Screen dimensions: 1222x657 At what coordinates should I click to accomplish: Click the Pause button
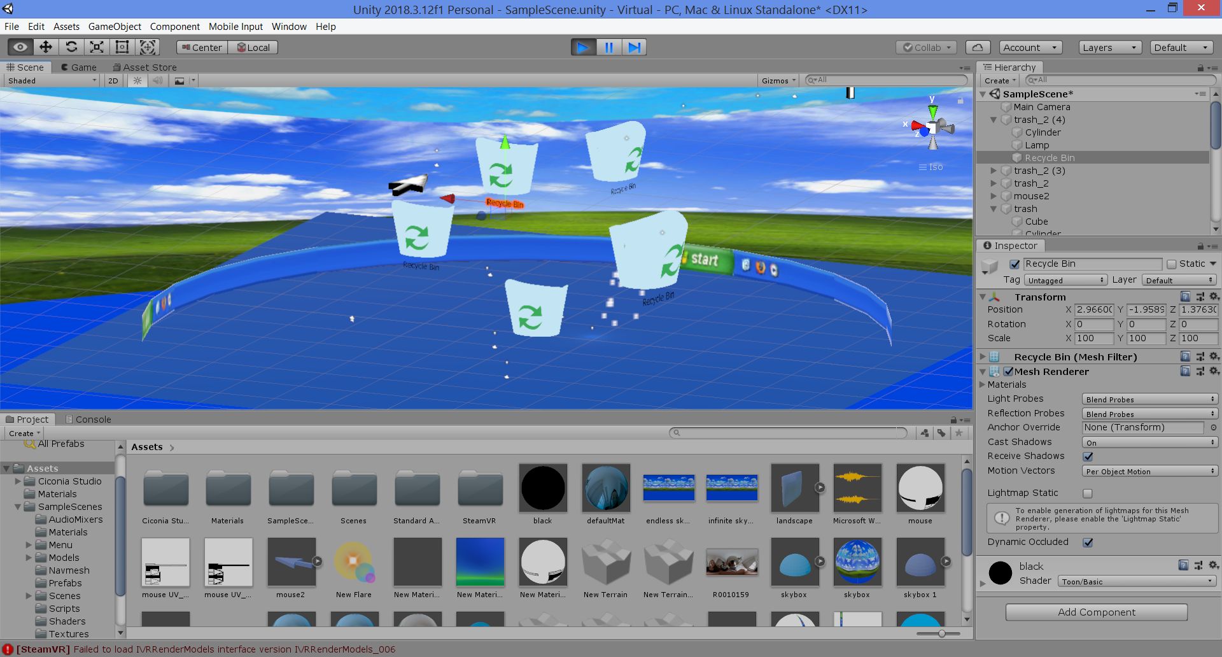click(608, 47)
